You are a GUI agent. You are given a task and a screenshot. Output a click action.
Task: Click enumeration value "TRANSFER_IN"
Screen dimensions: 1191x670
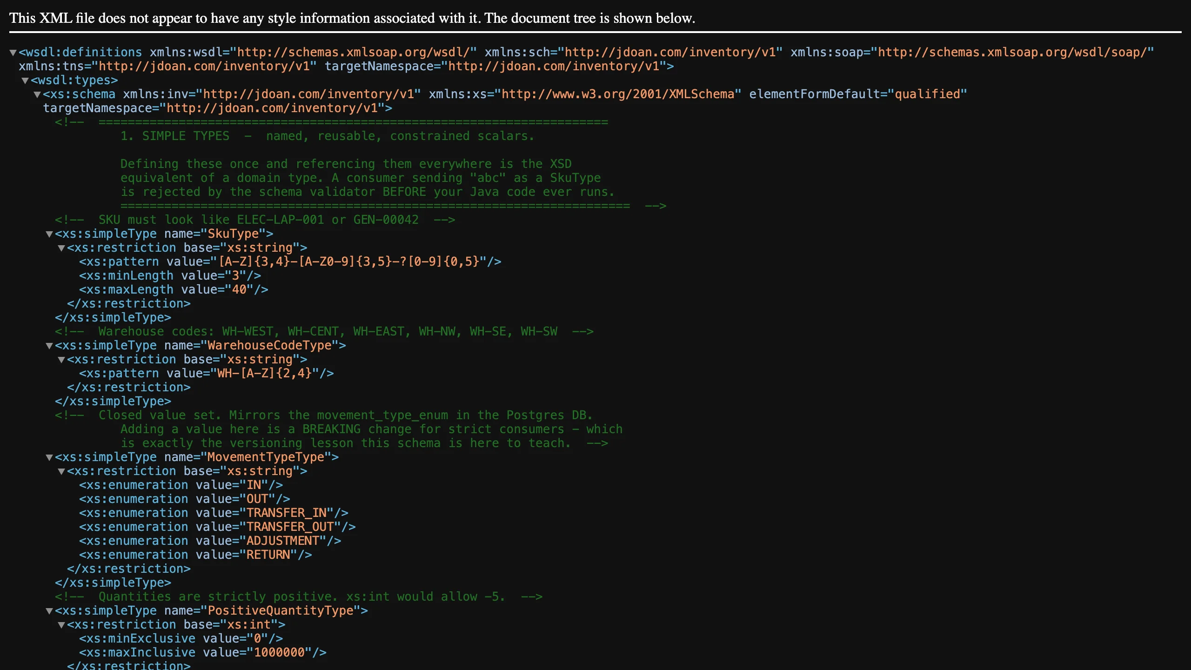pyautogui.click(x=214, y=513)
